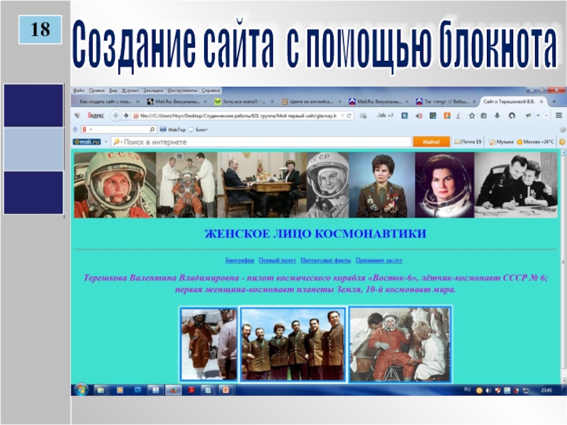Open the Первый полет link
The height and width of the screenshot is (425, 567).
pyautogui.click(x=277, y=260)
